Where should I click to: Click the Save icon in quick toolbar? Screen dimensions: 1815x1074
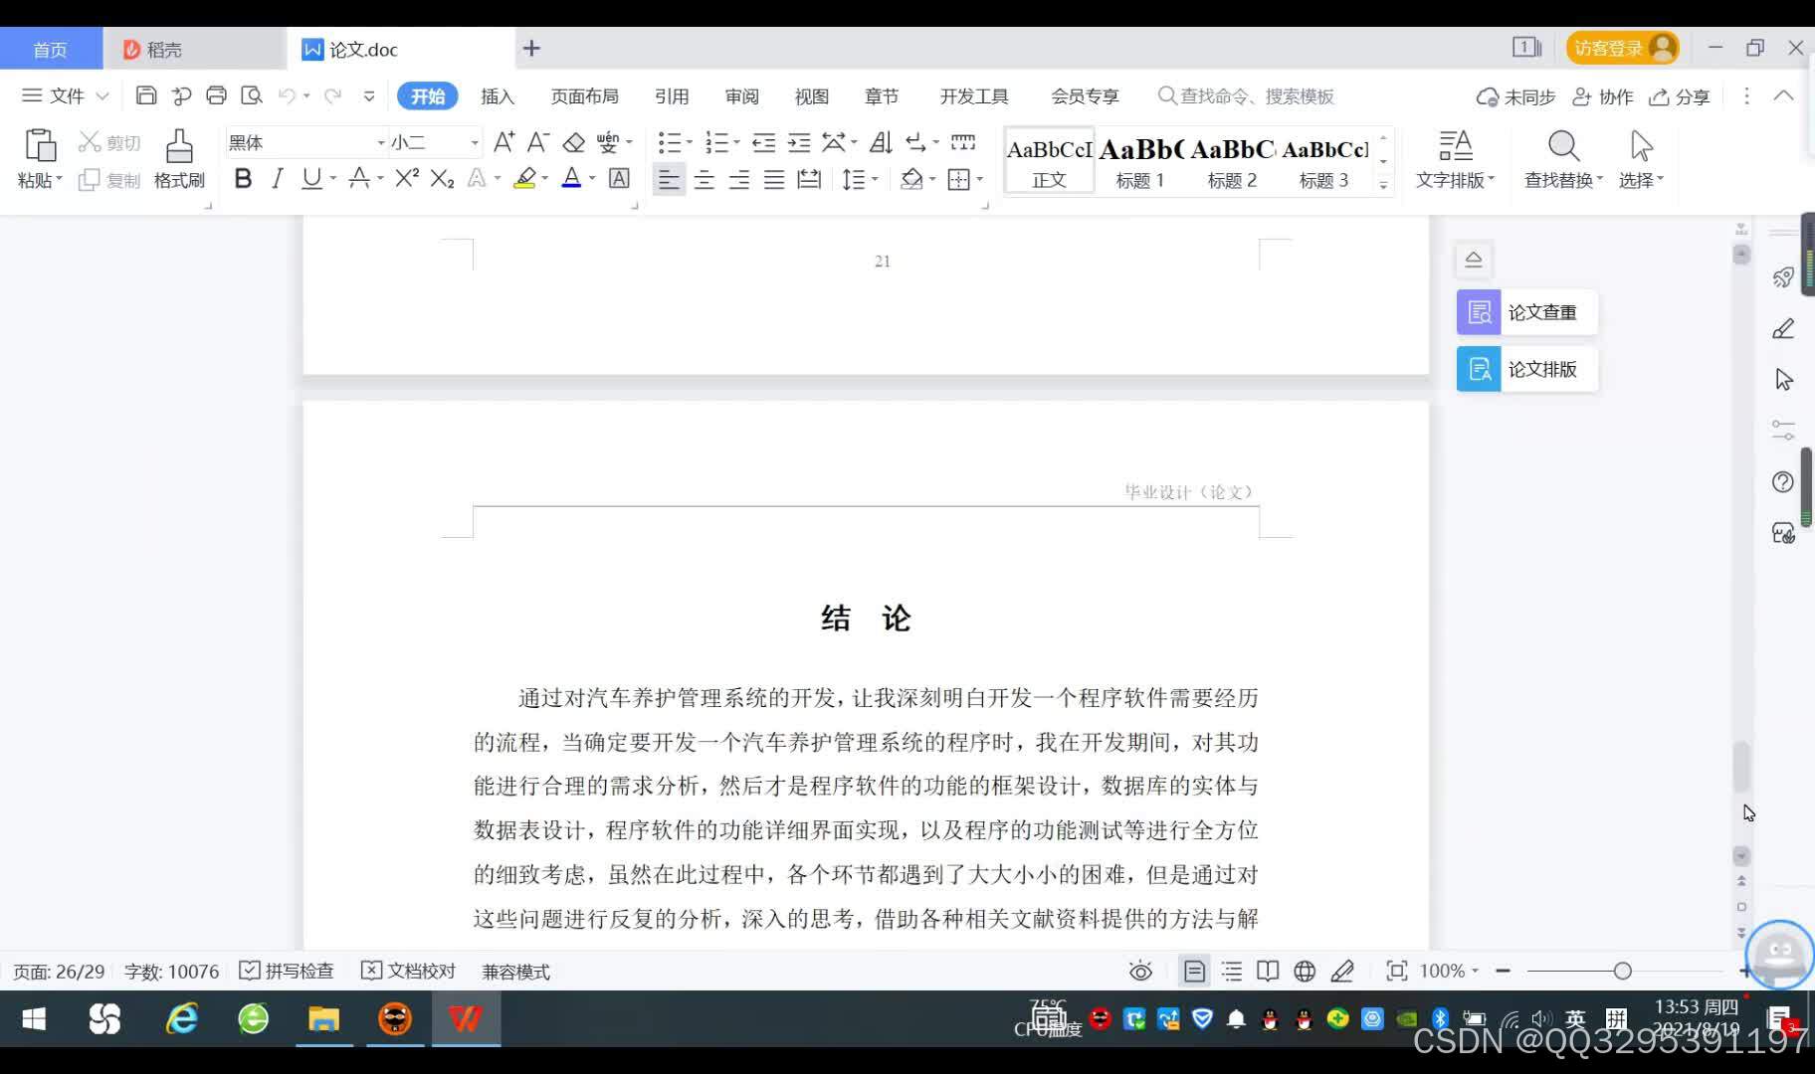tap(146, 95)
